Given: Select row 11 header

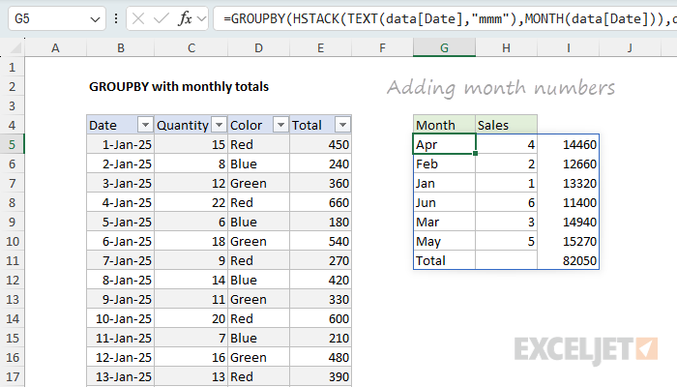Looking at the screenshot, I should coord(12,260).
